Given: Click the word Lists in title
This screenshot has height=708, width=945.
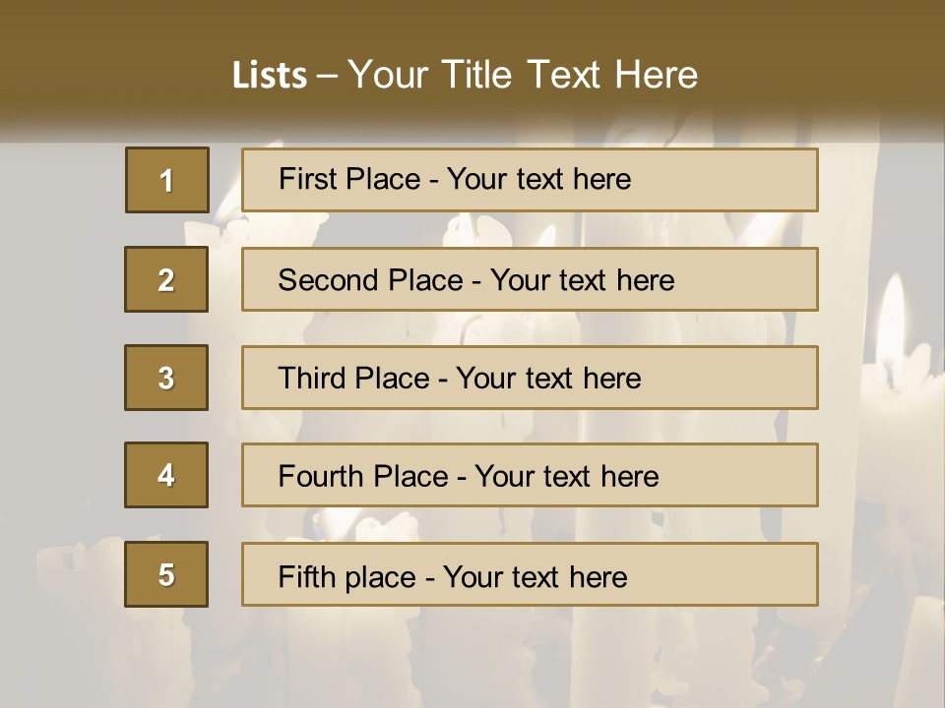Looking at the screenshot, I should coord(270,76).
